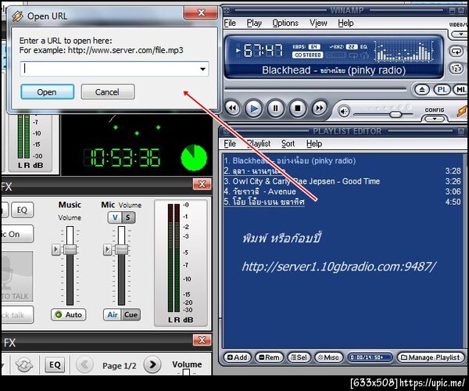Cancel the Open URL dialog
Viewport: 469px width, 391px height.
(x=108, y=91)
